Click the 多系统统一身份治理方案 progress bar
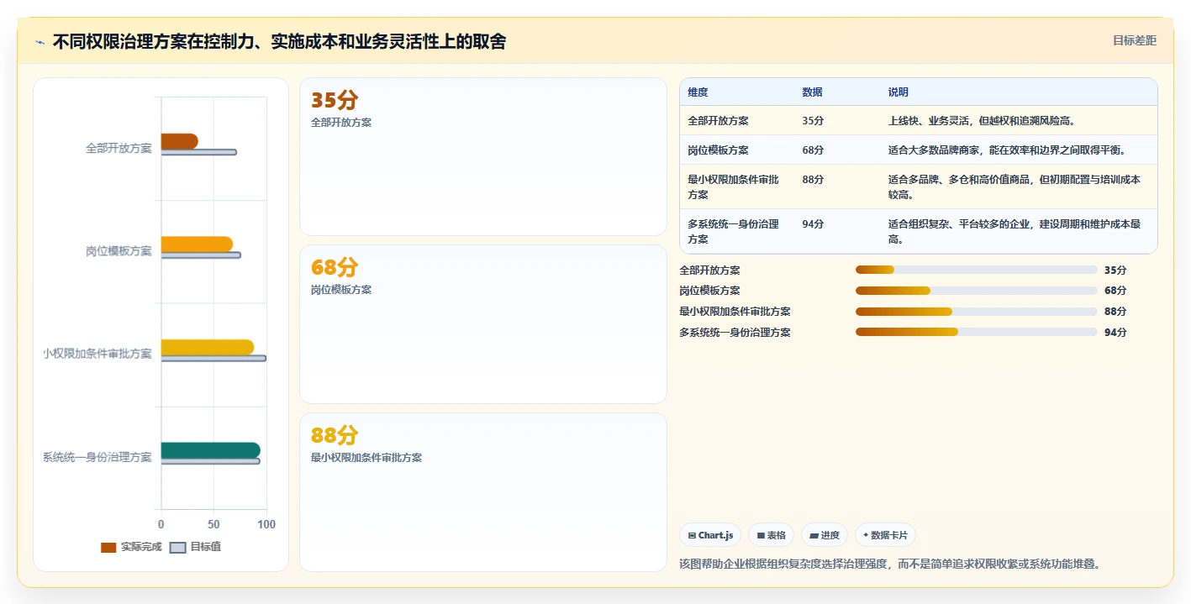This screenshot has width=1191, height=604. point(977,332)
